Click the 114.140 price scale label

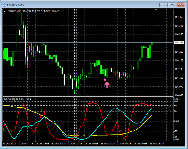click(179, 69)
